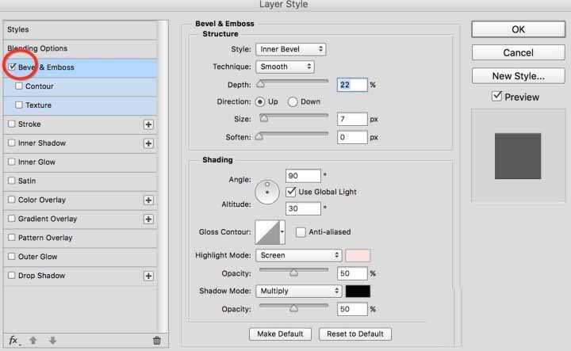
Task: Add another Inner Shadow effect with plus icon
Action: click(x=148, y=143)
